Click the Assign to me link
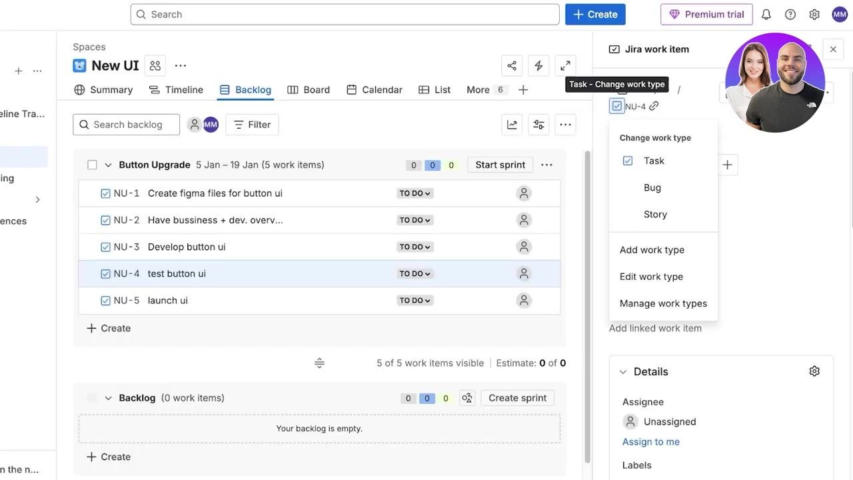Screen dimensions: 853x480 tap(651, 442)
